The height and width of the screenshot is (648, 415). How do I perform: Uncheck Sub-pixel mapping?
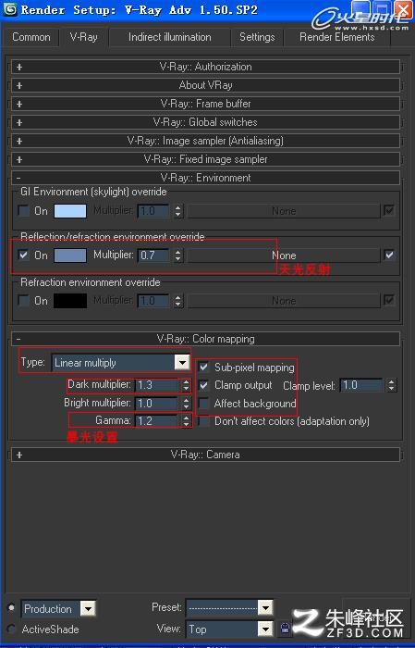[x=203, y=367]
